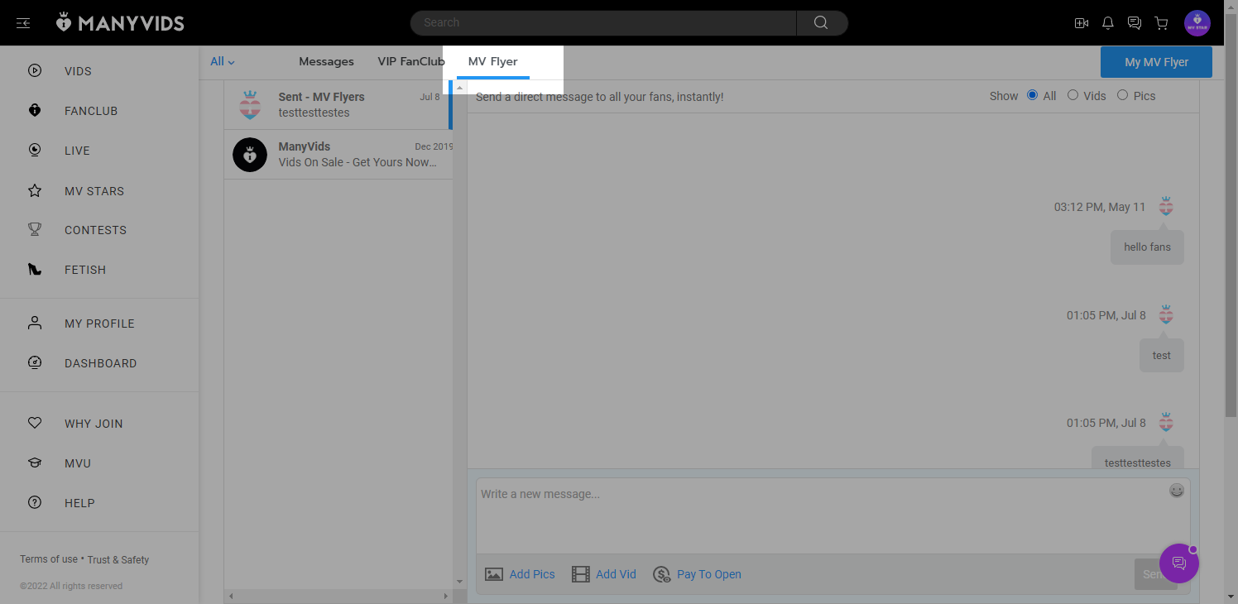Click the Vids play icon in sidebar
The image size is (1238, 604).
point(35,71)
